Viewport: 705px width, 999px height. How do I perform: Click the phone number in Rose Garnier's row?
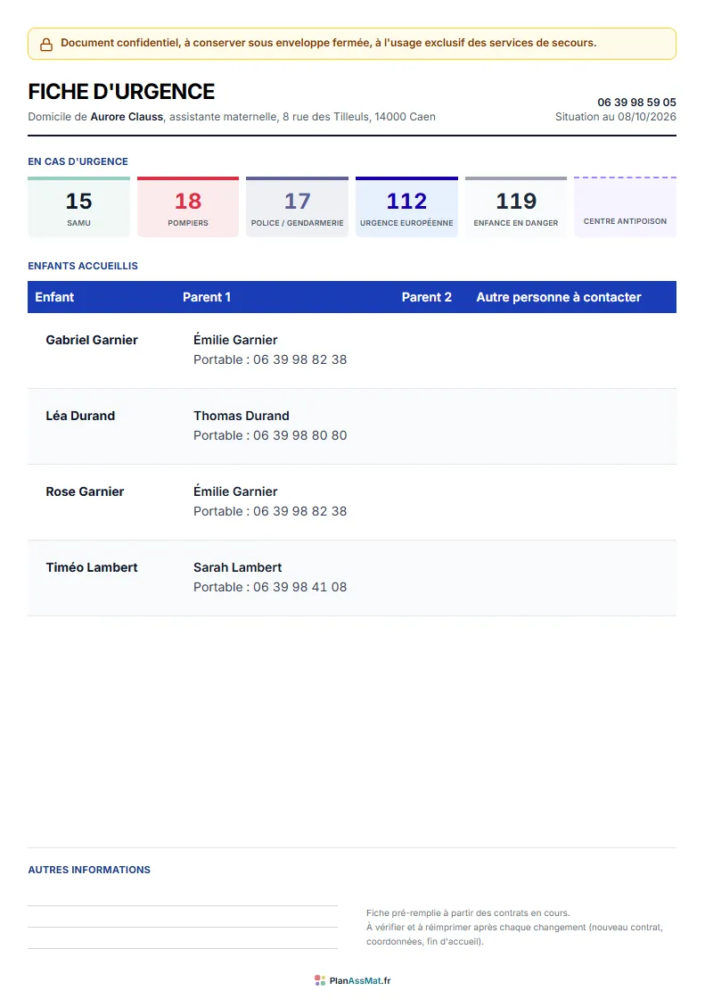tap(300, 512)
